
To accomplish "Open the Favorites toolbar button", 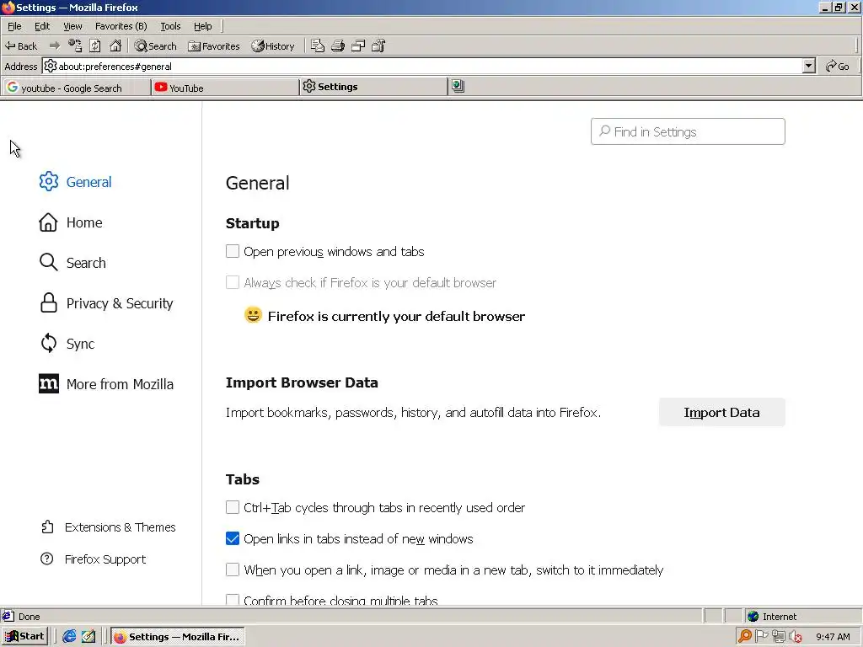I will pyautogui.click(x=213, y=46).
